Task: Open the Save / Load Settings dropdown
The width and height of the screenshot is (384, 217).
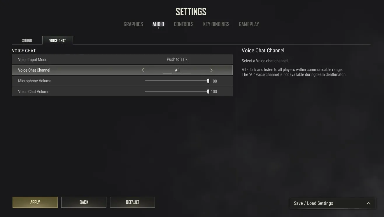Action: coord(333,203)
